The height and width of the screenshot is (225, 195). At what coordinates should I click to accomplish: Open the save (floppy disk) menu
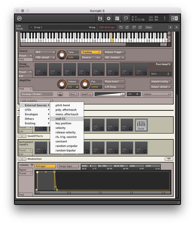coord(100,18)
